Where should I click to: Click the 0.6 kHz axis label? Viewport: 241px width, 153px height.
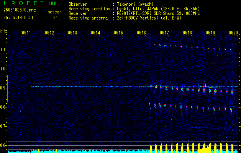(x=3, y=145)
